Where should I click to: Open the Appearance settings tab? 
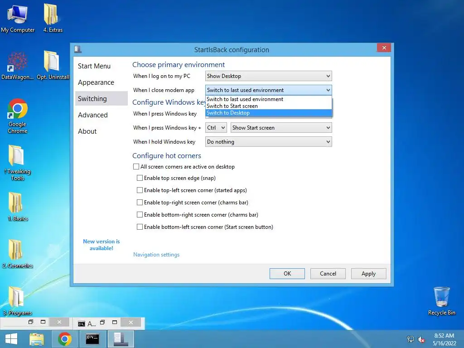pos(101,82)
